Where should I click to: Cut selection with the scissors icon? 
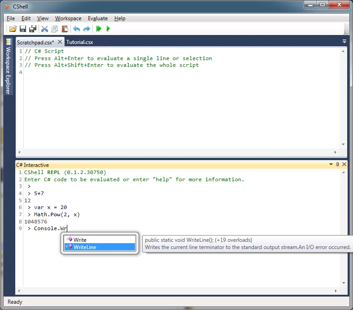click(44, 29)
